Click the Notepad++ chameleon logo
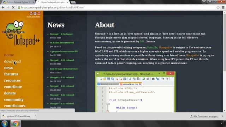 pos(21,34)
